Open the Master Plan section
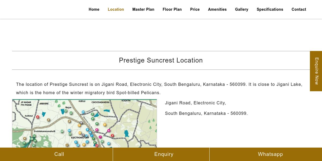The image size is (322, 161). pyautogui.click(x=143, y=9)
